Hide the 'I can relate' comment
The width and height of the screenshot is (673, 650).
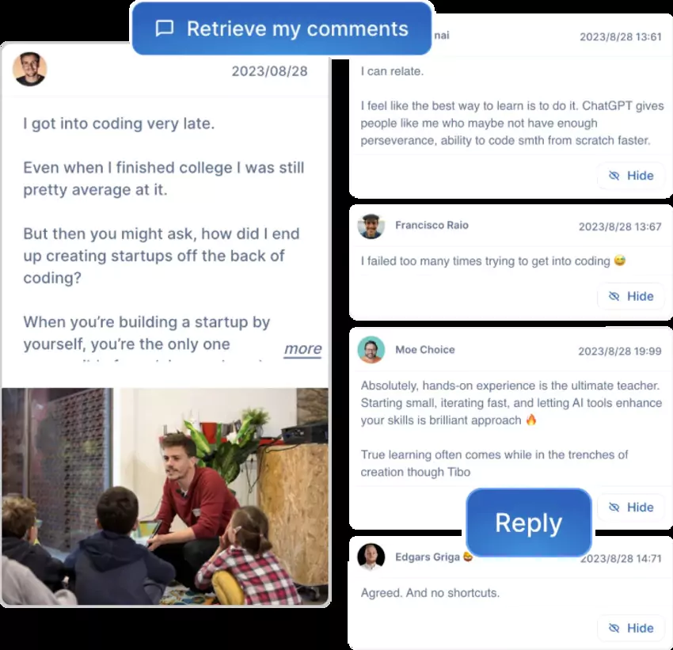click(631, 176)
